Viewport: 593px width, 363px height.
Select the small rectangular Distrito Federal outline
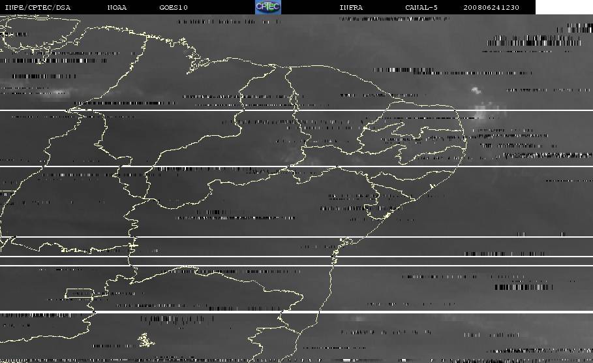tap(78, 294)
